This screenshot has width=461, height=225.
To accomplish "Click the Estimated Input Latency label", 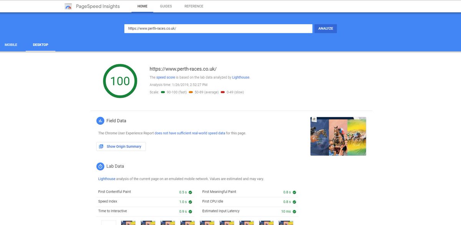I will 221,211.
